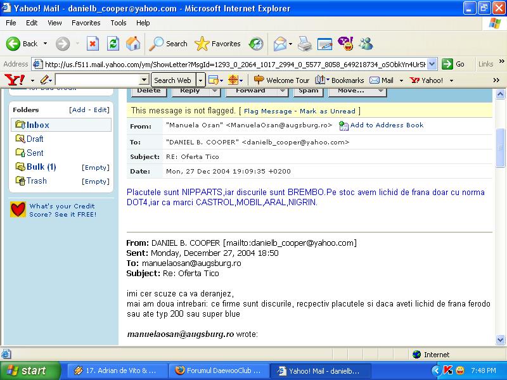Viewport: 507px width, 380px height.
Task: Open the Search pane
Action: (169, 44)
